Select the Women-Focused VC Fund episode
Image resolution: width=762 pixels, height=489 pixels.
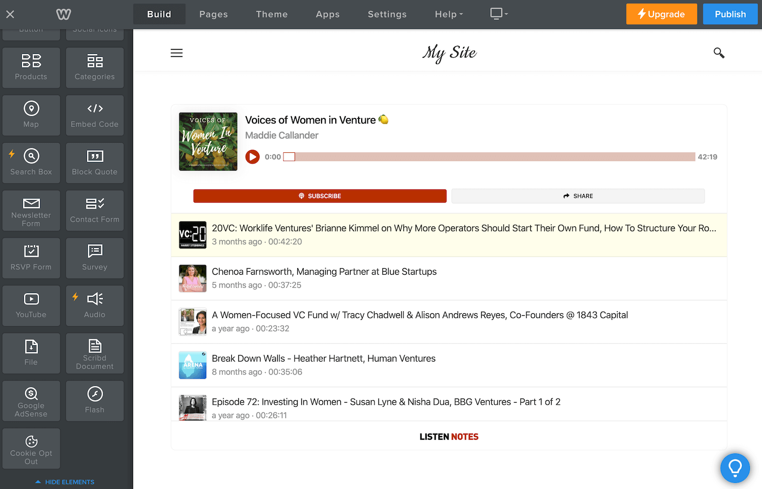449,322
